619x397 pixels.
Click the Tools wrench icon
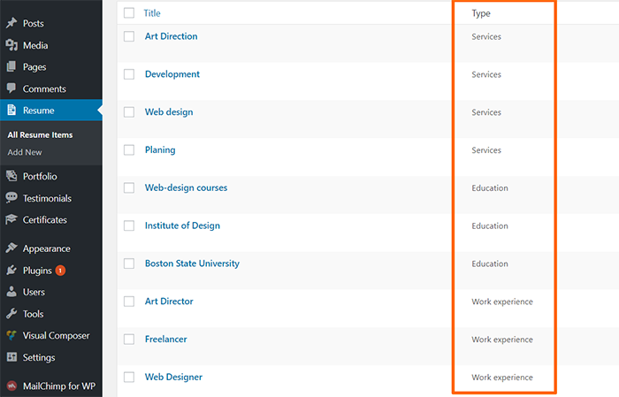tap(11, 314)
